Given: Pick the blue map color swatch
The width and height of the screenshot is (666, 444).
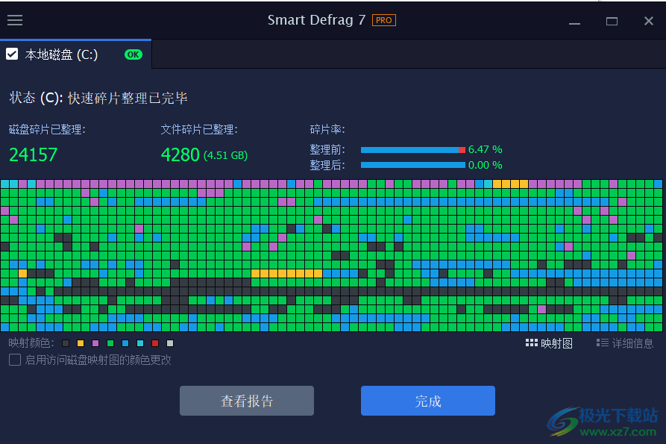Looking at the screenshot, I should pos(125,343).
